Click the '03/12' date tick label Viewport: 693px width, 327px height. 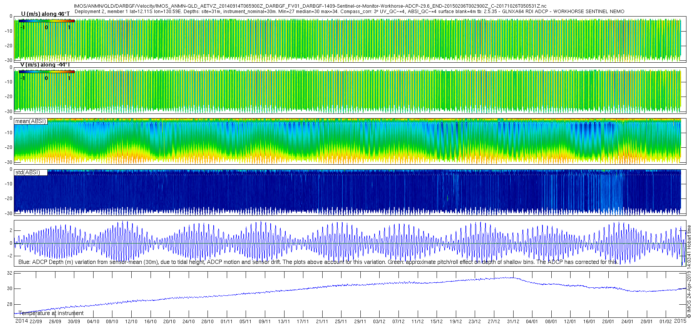coord(379,322)
